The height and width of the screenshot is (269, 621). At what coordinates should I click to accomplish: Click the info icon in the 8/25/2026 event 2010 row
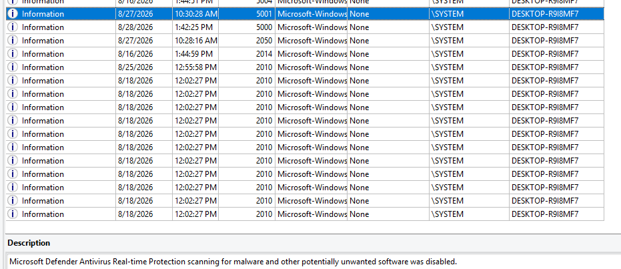(x=13, y=67)
